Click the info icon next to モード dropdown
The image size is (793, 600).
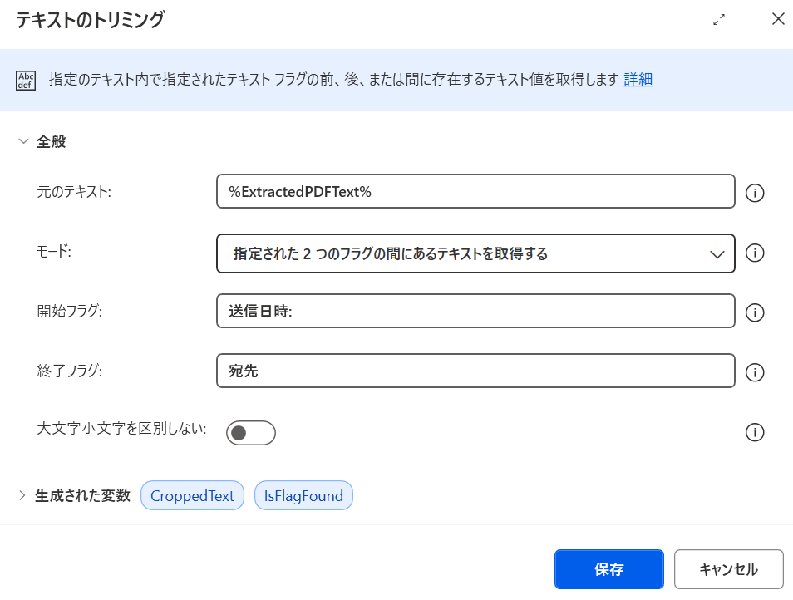point(755,253)
